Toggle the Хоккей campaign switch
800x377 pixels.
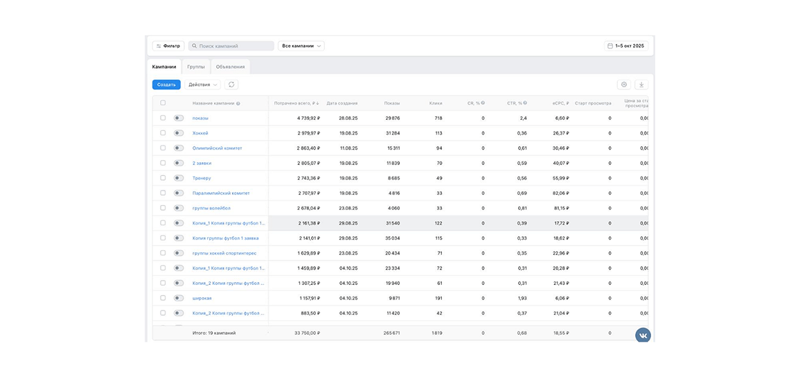[179, 133]
